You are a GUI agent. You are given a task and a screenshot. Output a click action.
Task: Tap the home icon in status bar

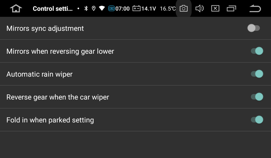click(x=16, y=8)
